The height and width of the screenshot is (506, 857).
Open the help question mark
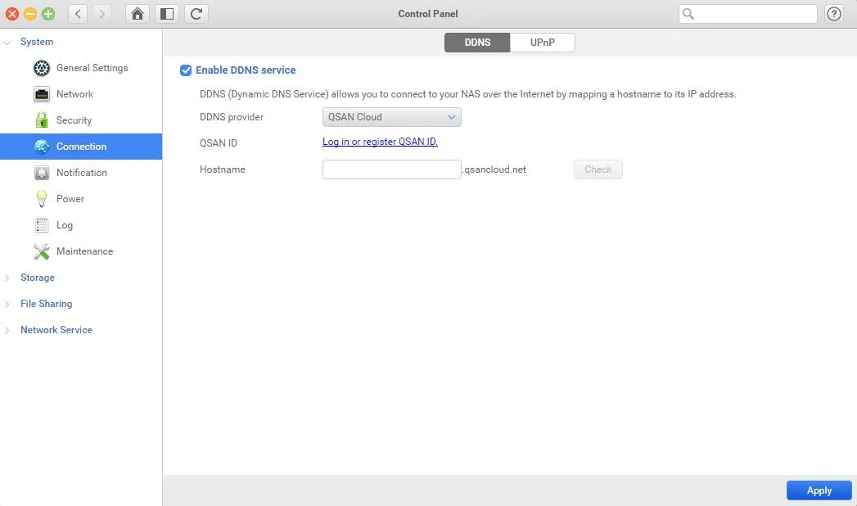pos(833,14)
